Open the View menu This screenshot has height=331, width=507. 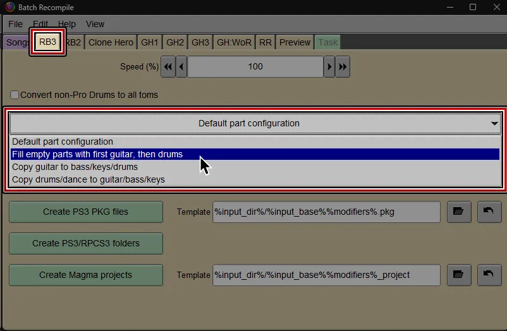(95, 24)
